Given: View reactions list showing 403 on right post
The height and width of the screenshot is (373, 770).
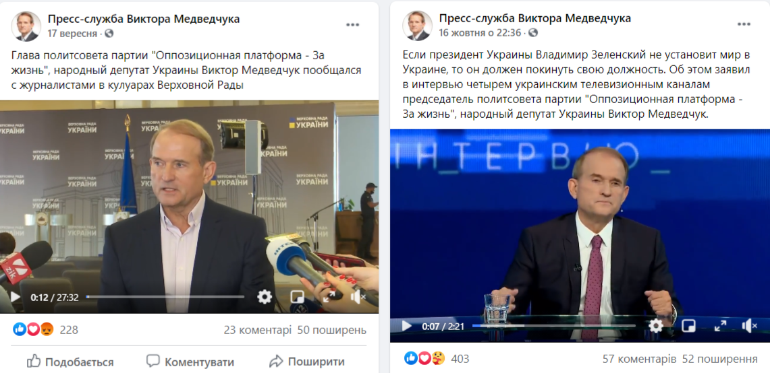Looking at the screenshot, I should 437,359.
